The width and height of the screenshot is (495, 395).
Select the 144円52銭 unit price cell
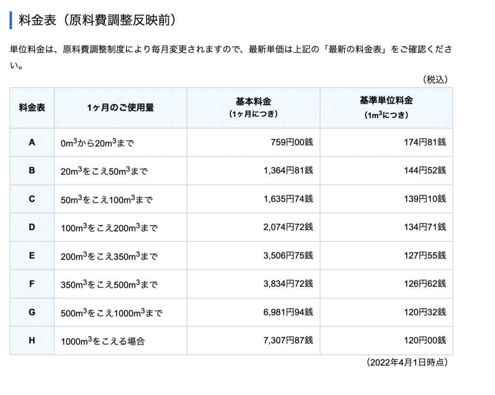click(425, 170)
